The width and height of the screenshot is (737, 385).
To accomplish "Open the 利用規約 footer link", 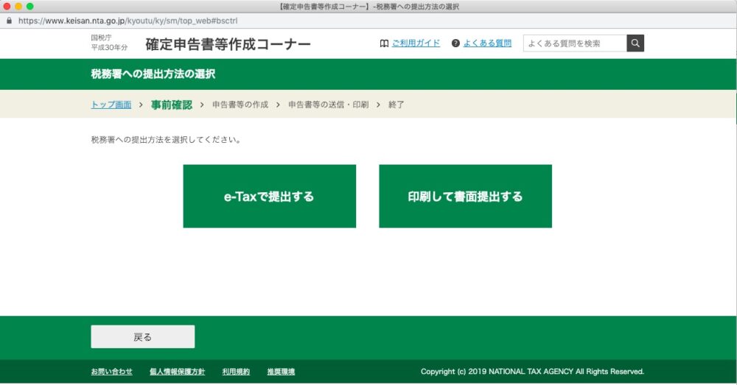I will point(236,372).
